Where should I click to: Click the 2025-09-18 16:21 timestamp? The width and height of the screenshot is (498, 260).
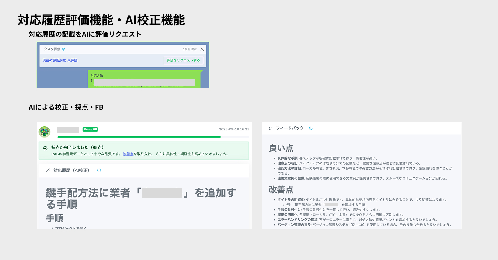click(234, 130)
